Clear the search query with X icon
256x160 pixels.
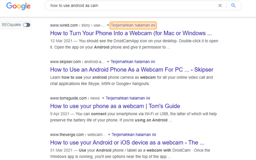[x=220, y=5]
